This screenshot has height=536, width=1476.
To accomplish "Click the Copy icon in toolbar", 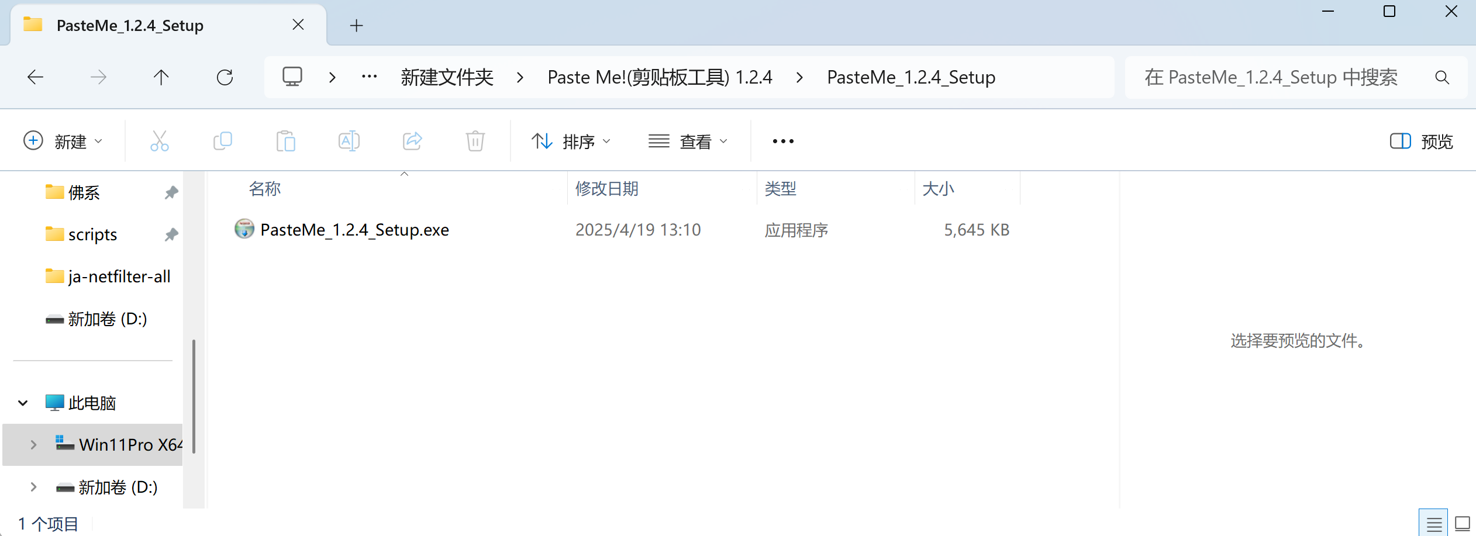I will click(223, 141).
